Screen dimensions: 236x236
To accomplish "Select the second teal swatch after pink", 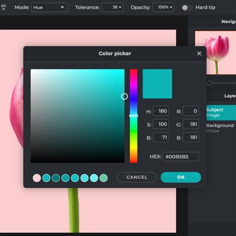I will [46, 178].
